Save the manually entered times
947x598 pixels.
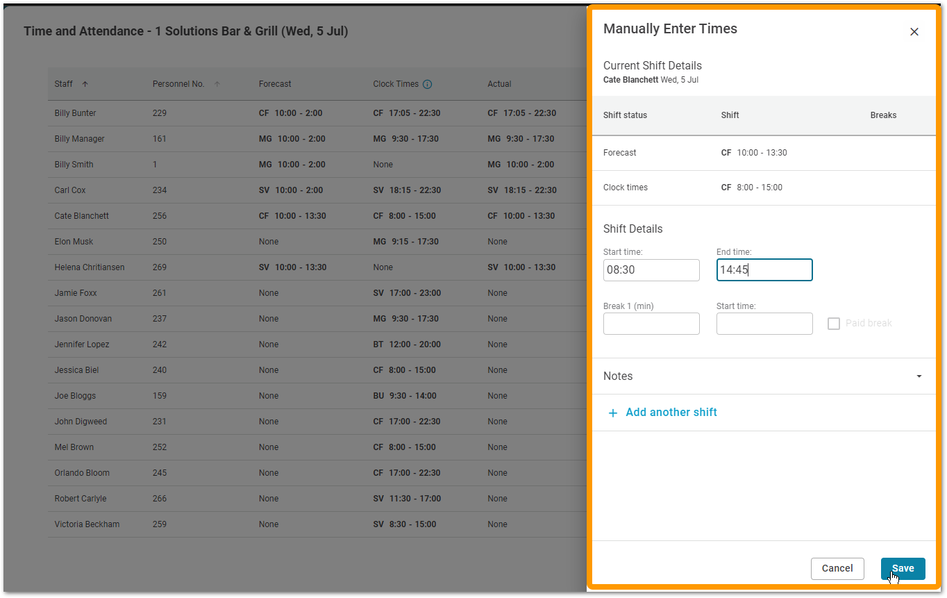tap(903, 568)
